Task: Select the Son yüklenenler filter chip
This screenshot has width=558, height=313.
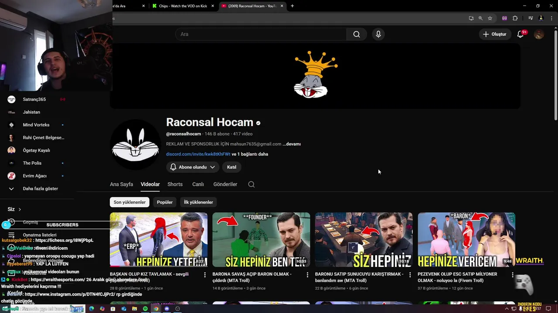Action: pos(129,202)
